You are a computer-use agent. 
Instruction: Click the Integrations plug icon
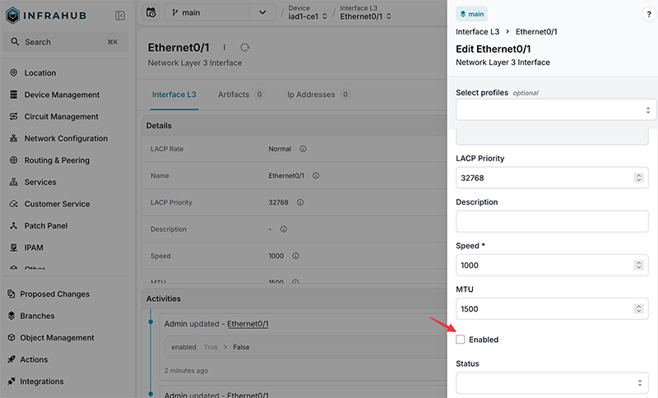click(12, 381)
